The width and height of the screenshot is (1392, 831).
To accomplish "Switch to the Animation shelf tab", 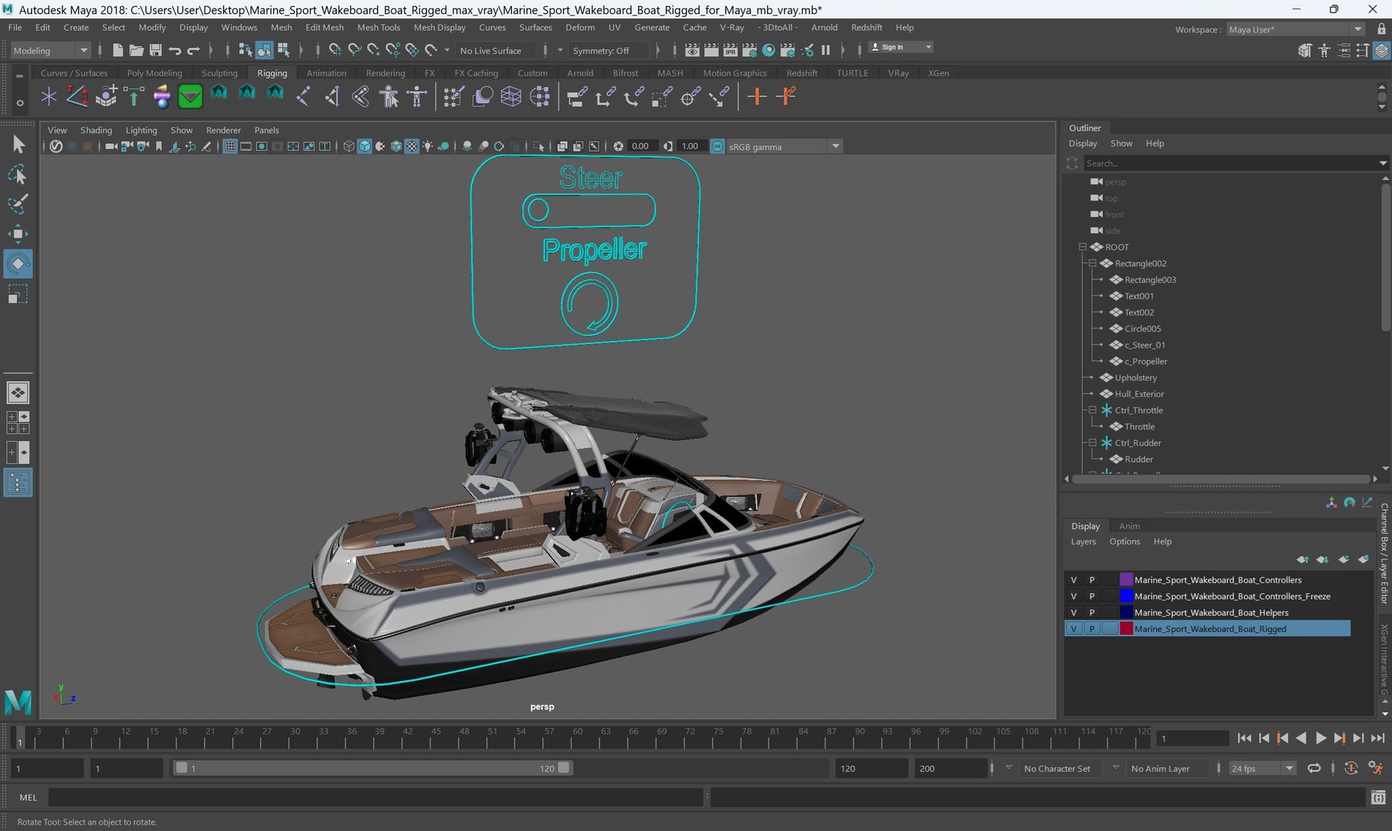I will (326, 73).
